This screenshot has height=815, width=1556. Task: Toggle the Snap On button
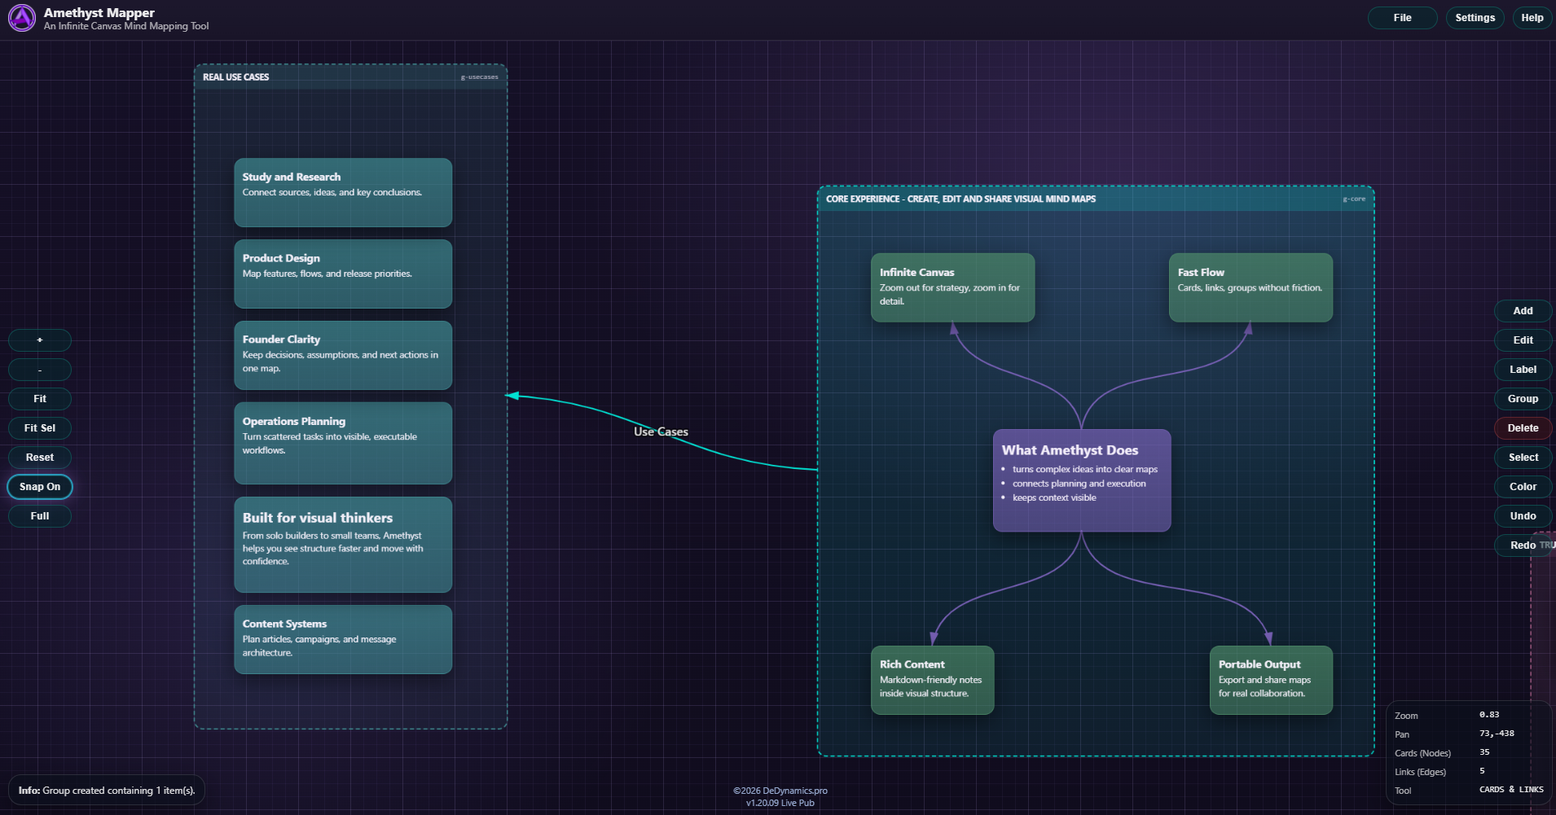40,487
